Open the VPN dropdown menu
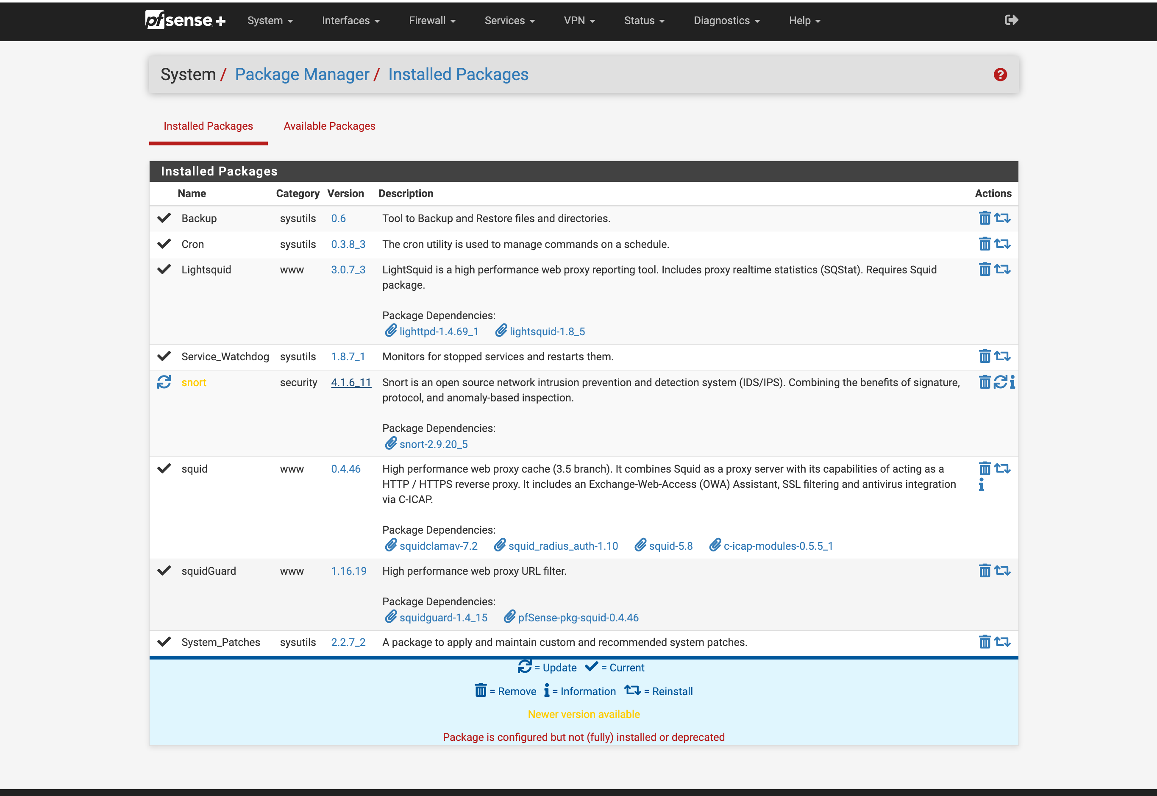1157x796 pixels. pyautogui.click(x=579, y=20)
